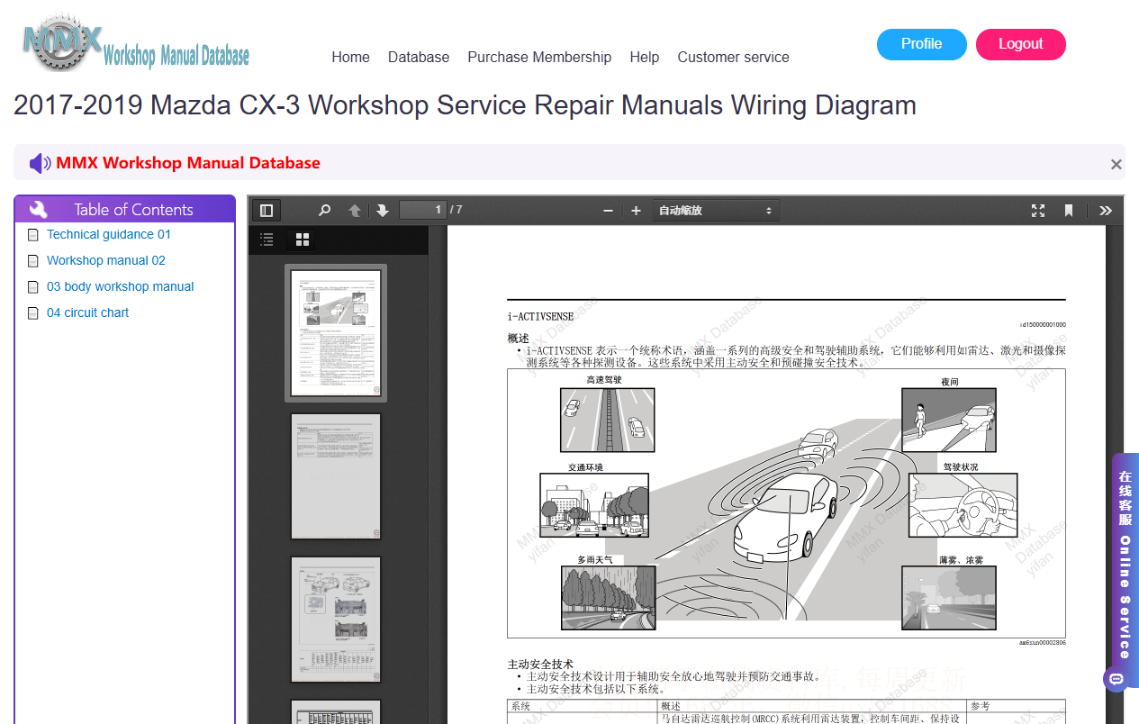The height and width of the screenshot is (724, 1139).
Task: Open Technical guidance 01 in contents
Action: pos(109,234)
